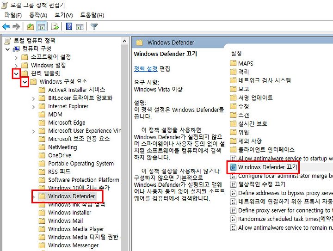The image size is (333, 251).
Task: Select 일상적인 수정 끄기 policy setting
Action: tap(258, 184)
